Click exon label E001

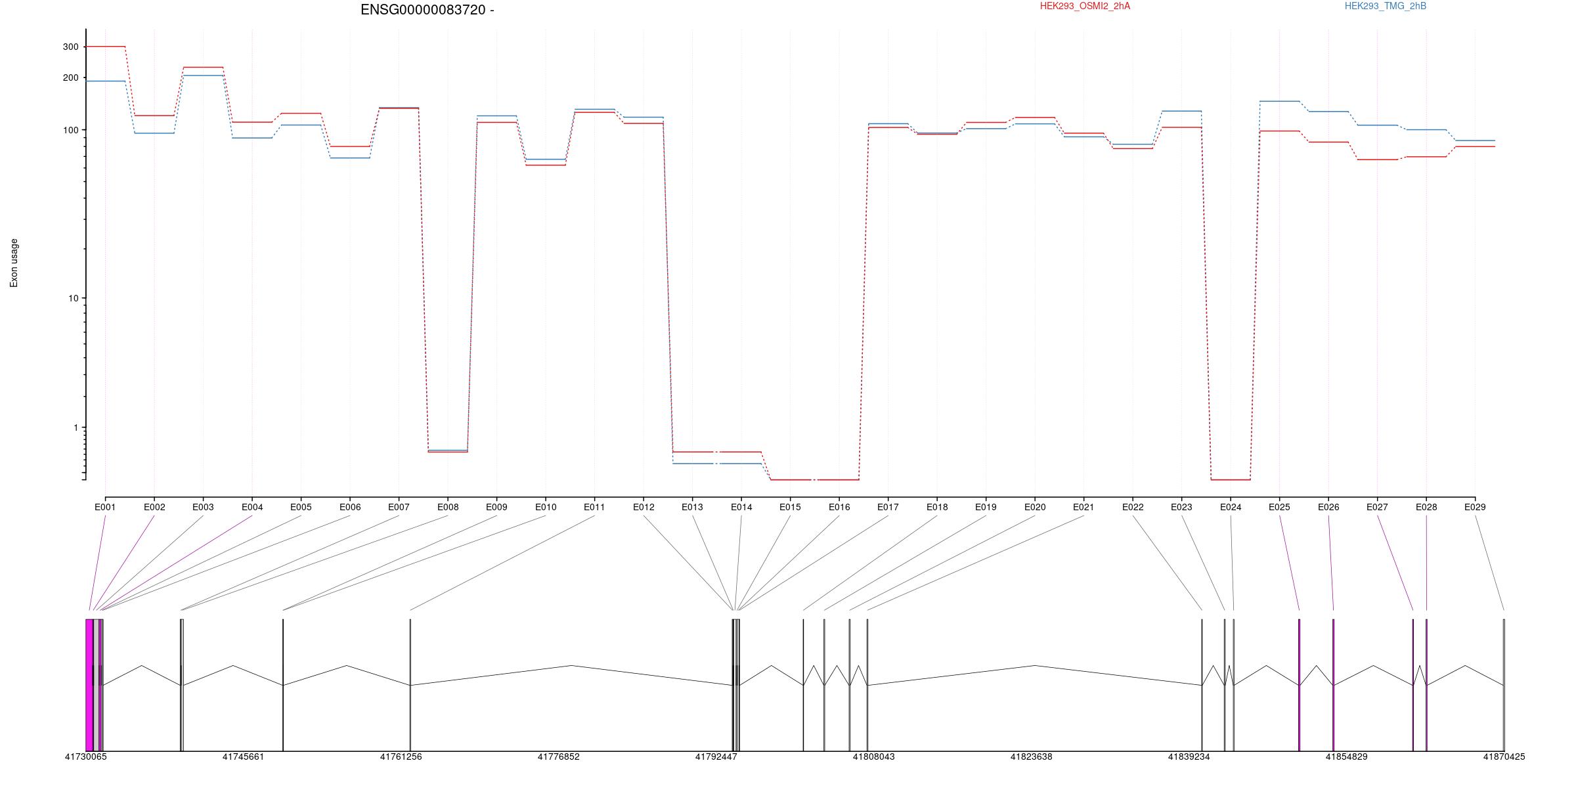[105, 507]
